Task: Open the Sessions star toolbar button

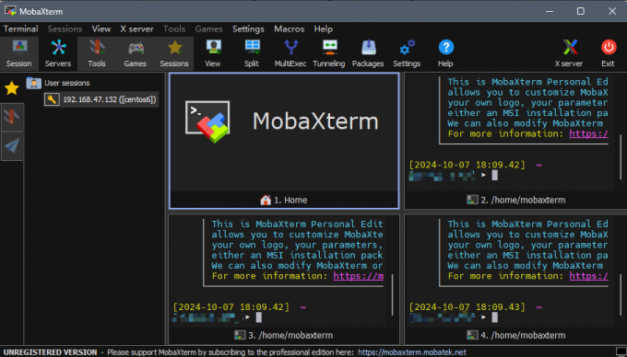Action: (174, 54)
